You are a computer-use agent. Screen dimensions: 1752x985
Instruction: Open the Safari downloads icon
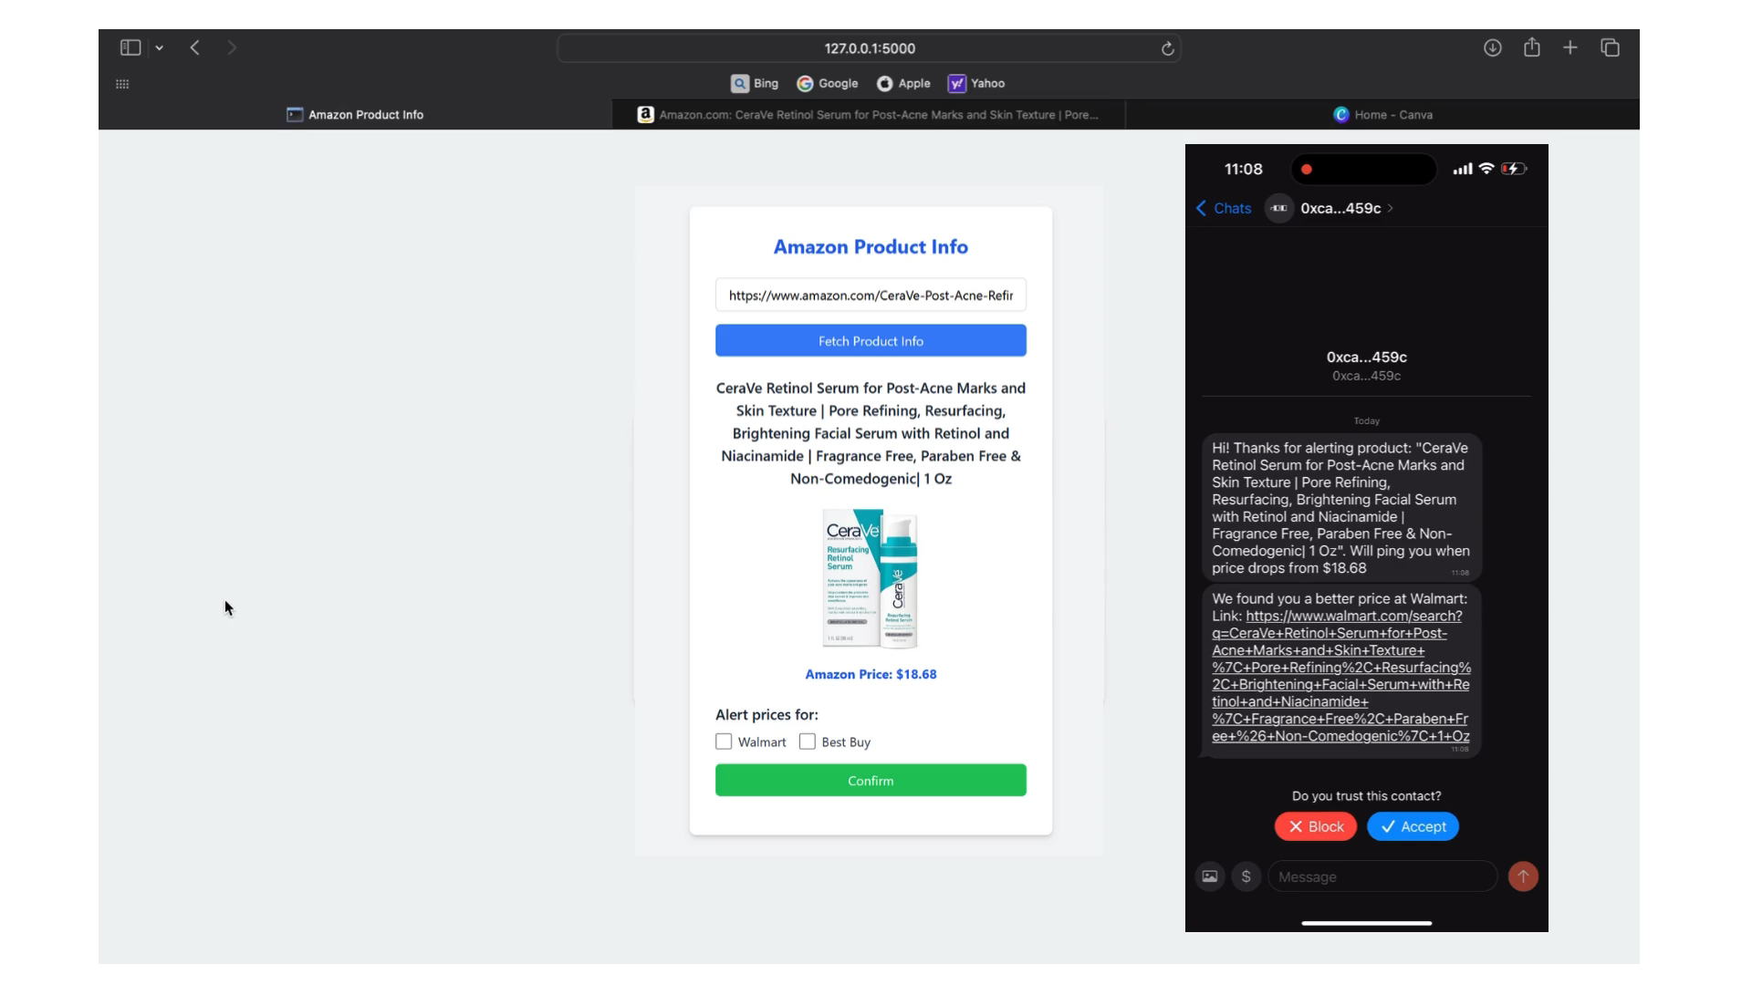click(x=1493, y=47)
